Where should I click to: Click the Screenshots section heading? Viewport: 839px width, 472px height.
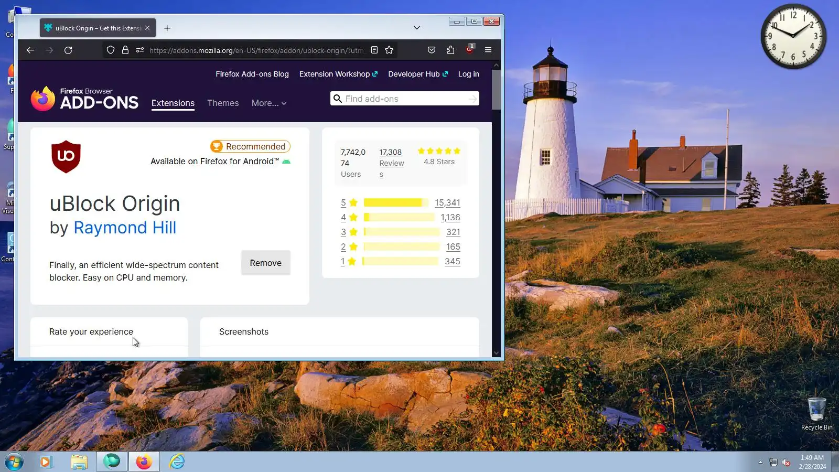[x=244, y=331]
